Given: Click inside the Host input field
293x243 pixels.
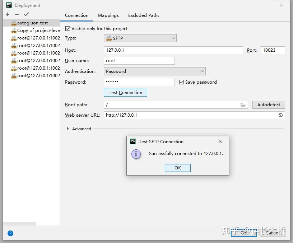Looking at the screenshot, I should pos(172,50).
